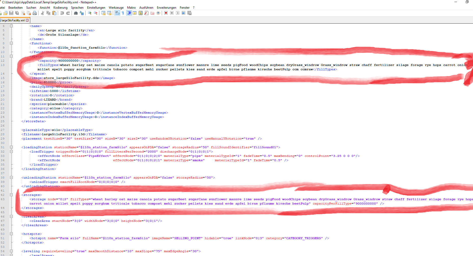The image size is (473, 256).
Task: Open the Replace dialog from toolbar
Action: pyautogui.click(x=82, y=13)
